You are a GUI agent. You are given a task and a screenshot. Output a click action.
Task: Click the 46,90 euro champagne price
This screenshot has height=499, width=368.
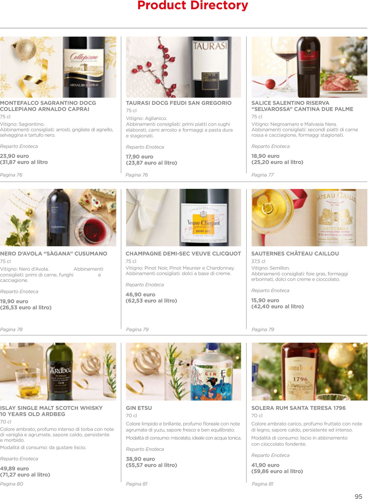pyautogui.click(x=140, y=295)
